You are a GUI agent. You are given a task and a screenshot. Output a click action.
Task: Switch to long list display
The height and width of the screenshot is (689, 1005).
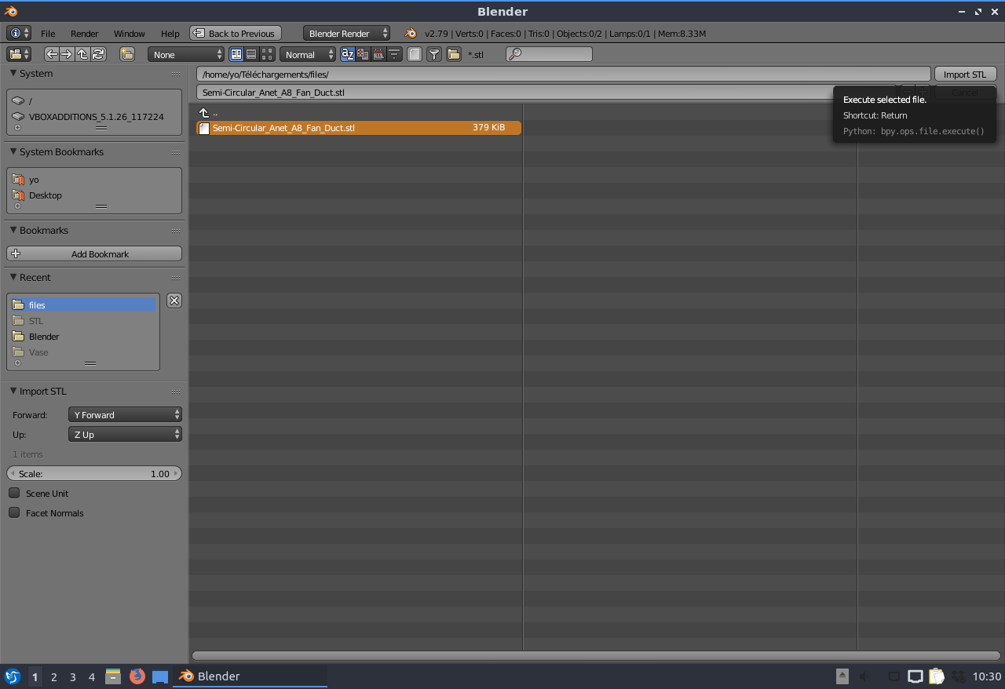251,54
